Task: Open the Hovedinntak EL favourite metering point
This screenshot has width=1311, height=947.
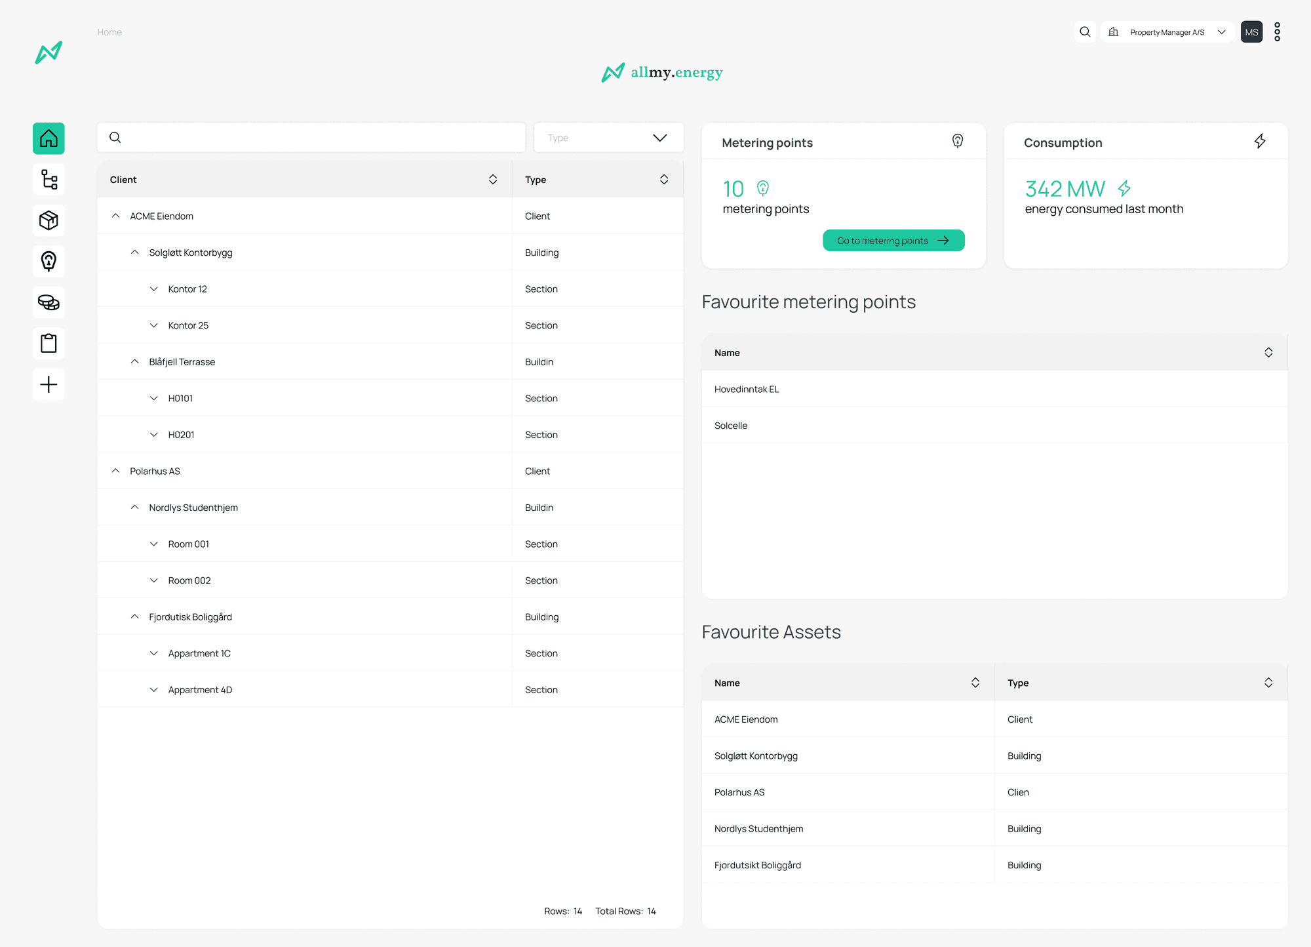Action: [x=994, y=389]
